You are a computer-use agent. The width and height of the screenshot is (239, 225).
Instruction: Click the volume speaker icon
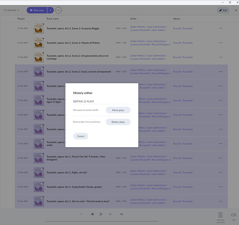(234, 215)
